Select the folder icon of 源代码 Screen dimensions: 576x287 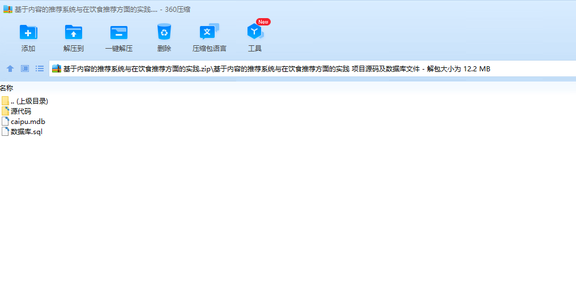(x=5, y=111)
